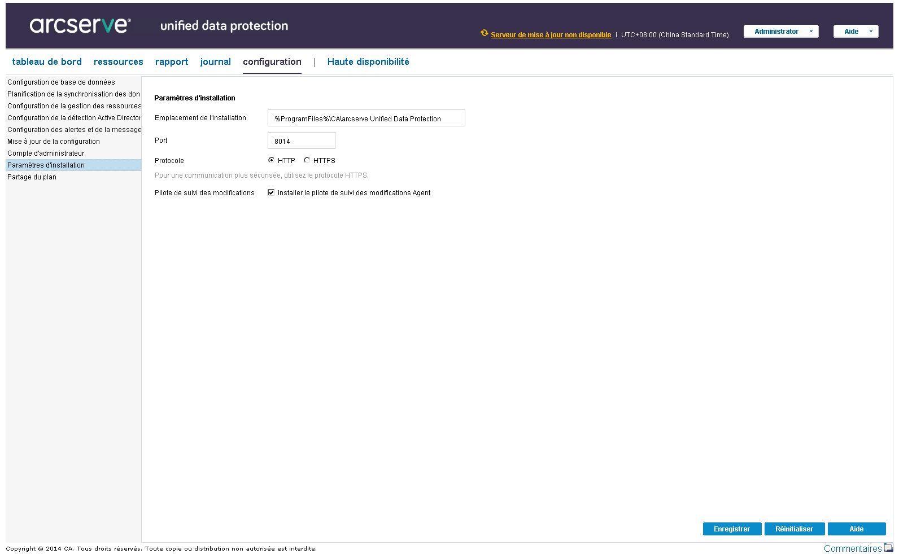Click the update server warning icon
The height and width of the screenshot is (554, 899).
click(485, 33)
